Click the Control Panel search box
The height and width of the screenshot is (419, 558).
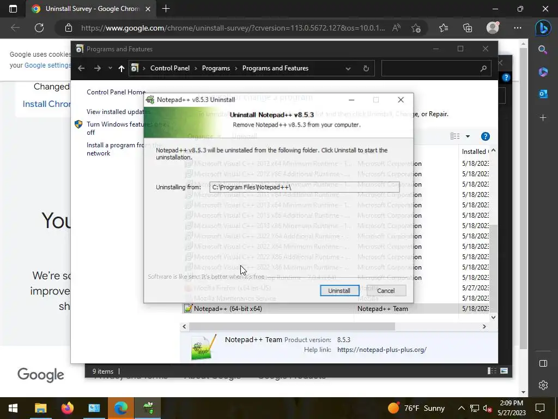coord(436,68)
